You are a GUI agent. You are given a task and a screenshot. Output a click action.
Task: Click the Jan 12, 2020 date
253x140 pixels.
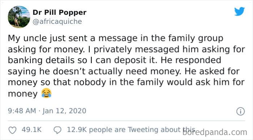64,111
